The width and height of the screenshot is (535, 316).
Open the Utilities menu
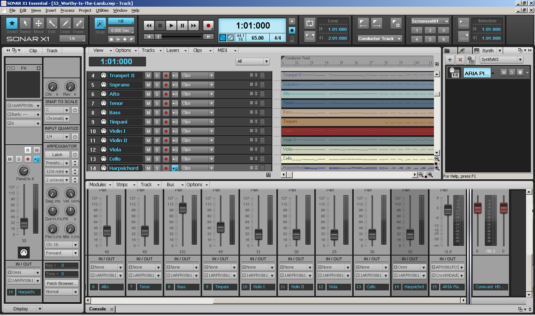[102, 10]
